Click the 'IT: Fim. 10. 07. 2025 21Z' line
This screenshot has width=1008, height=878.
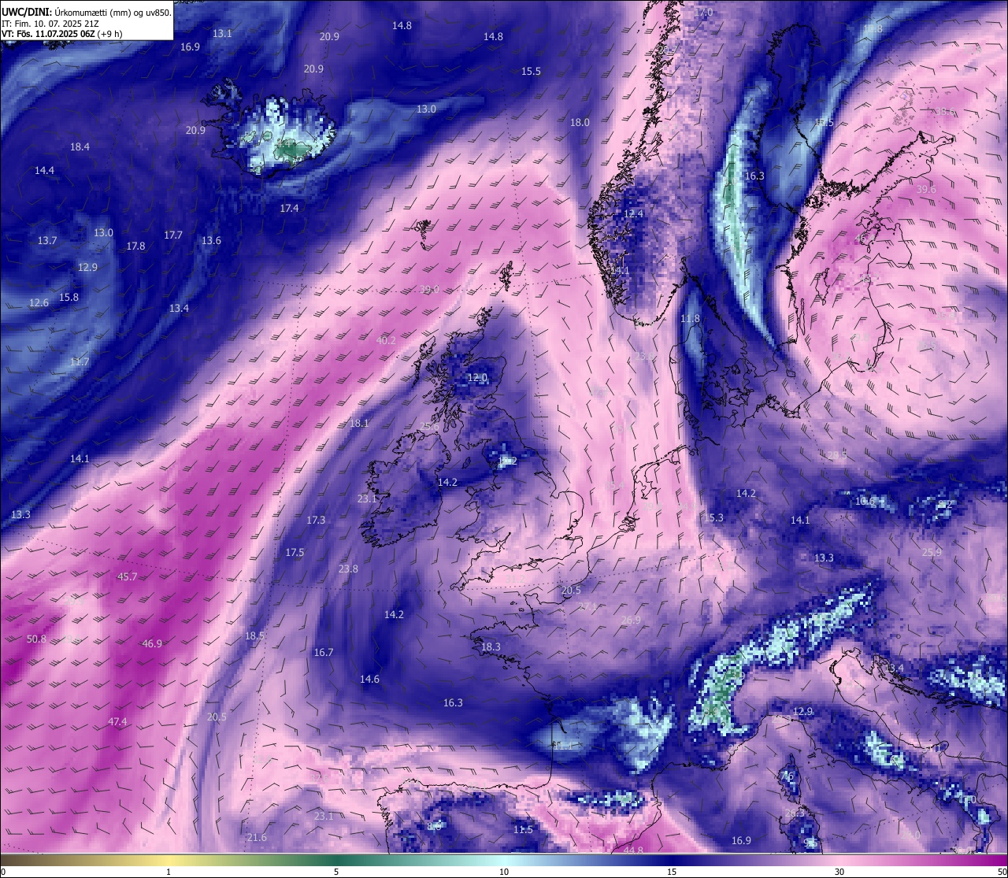coord(50,24)
